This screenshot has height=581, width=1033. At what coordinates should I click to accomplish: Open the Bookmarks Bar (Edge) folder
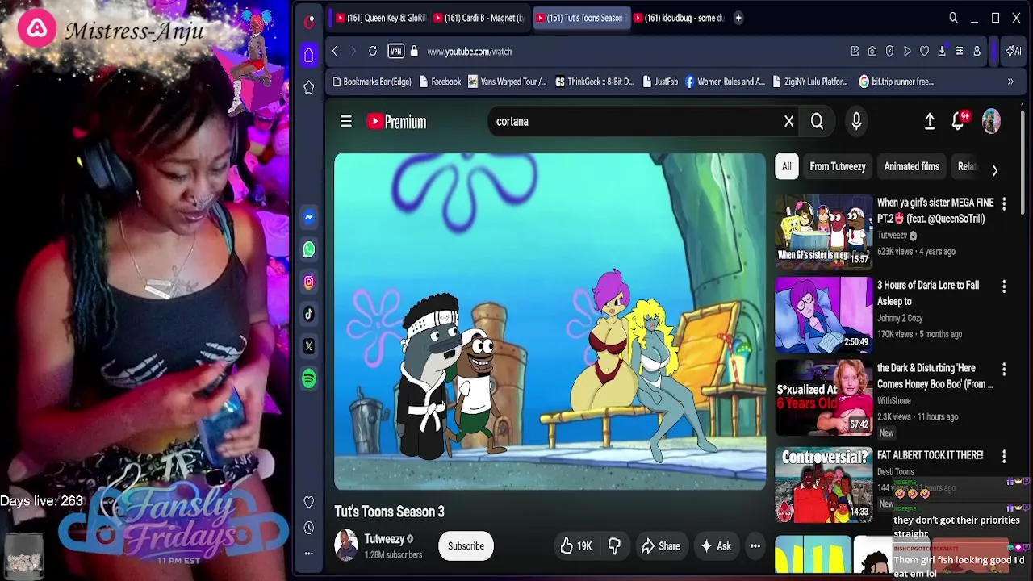click(372, 82)
